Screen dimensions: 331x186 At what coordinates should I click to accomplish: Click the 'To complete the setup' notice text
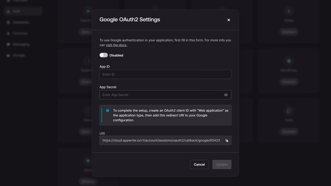[171, 115]
